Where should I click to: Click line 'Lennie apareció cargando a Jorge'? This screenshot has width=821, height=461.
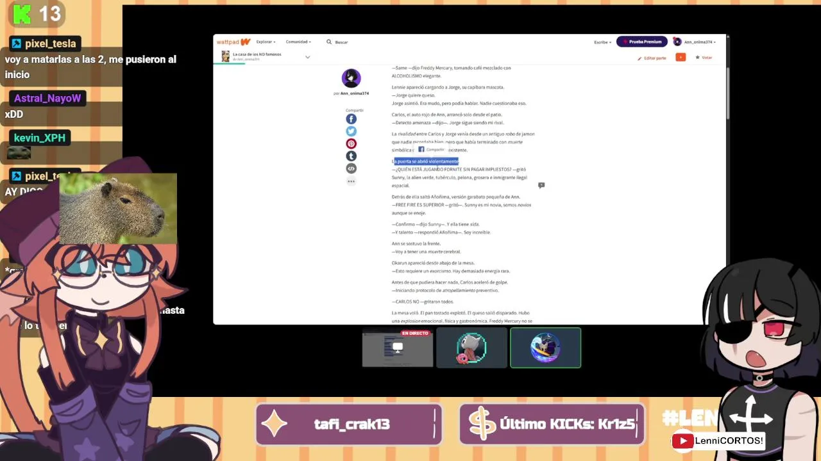click(448, 87)
